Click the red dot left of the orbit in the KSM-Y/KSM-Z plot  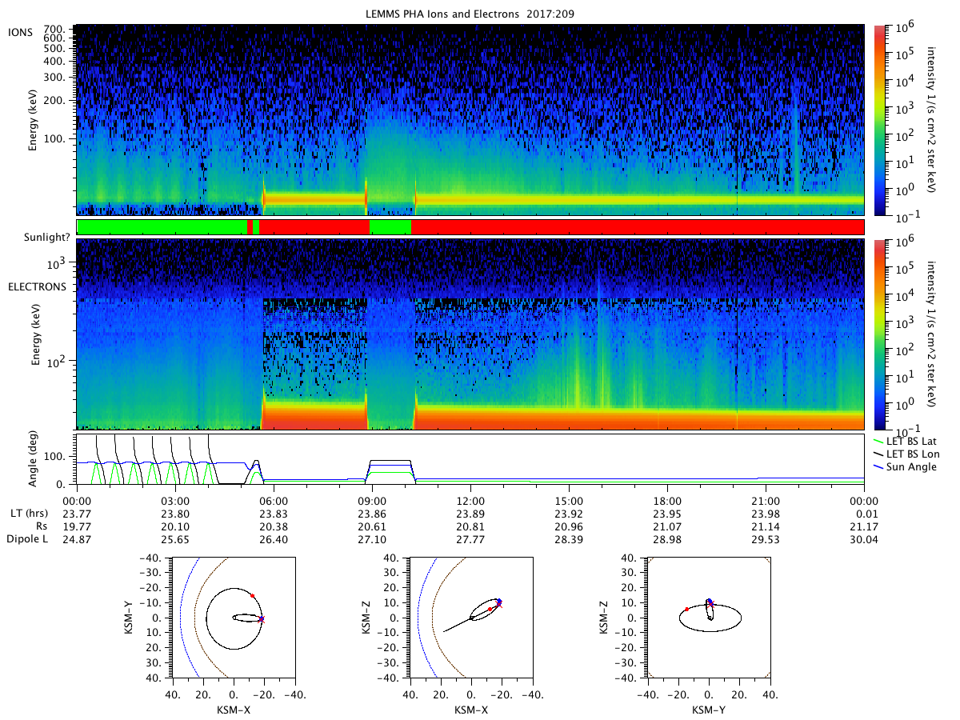(x=686, y=609)
